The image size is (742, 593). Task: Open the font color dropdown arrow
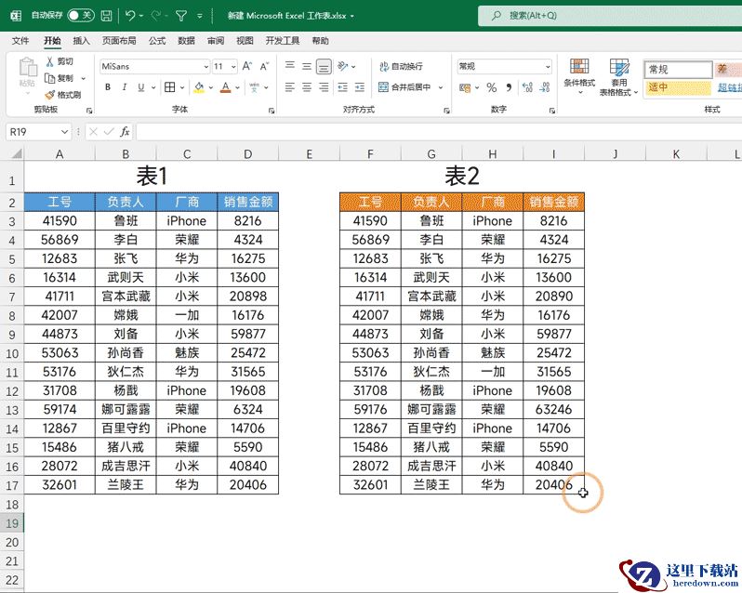click(x=237, y=87)
